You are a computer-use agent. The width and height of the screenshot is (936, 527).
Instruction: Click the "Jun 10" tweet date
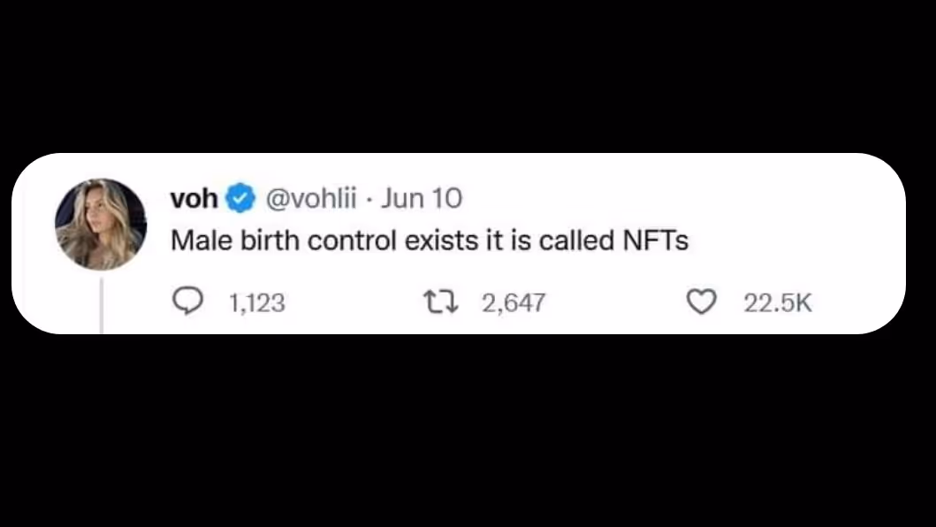click(423, 199)
